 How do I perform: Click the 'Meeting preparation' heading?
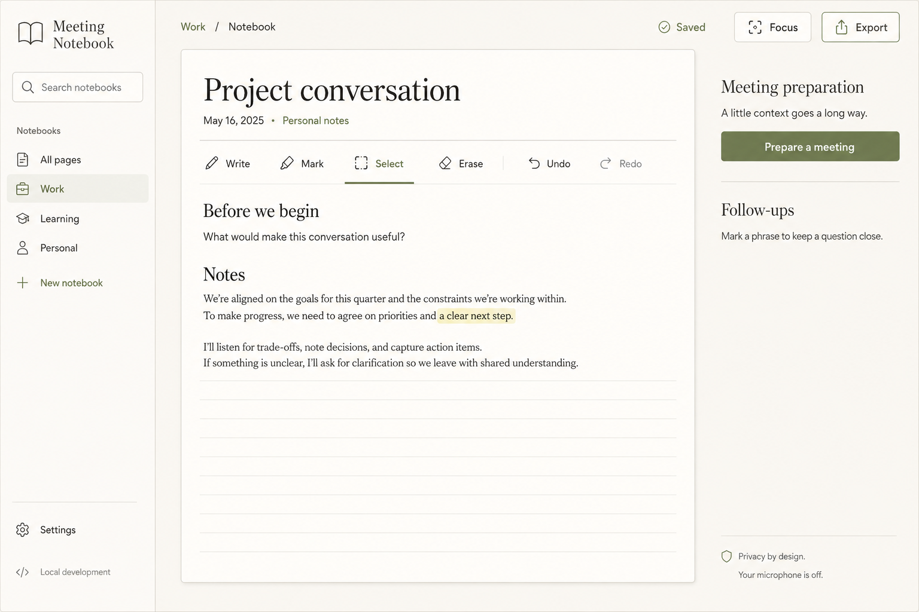(792, 87)
